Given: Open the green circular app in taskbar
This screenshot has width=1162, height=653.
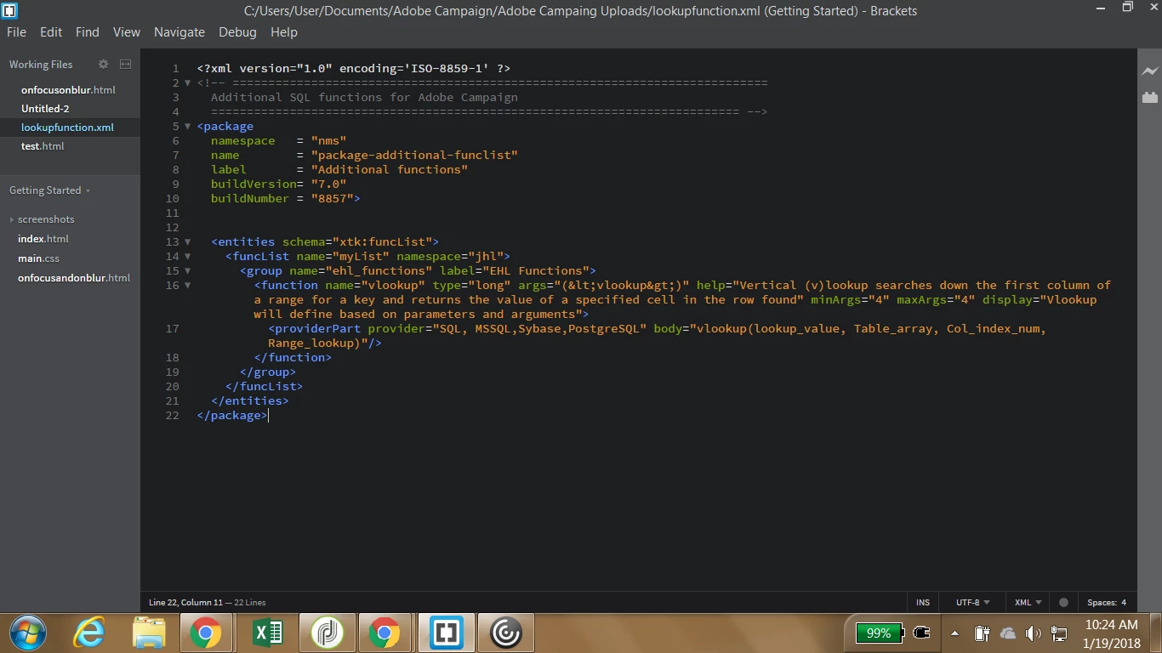Looking at the screenshot, I should [x=328, y=633].
